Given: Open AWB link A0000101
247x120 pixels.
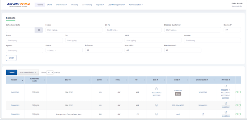Looking at the screenshot, I should (178, 91).
